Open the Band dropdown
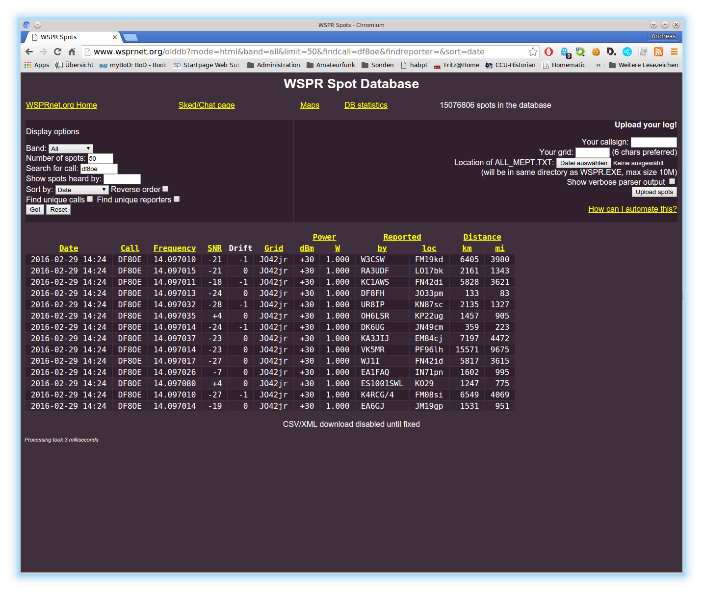 [x=71, y=148]
